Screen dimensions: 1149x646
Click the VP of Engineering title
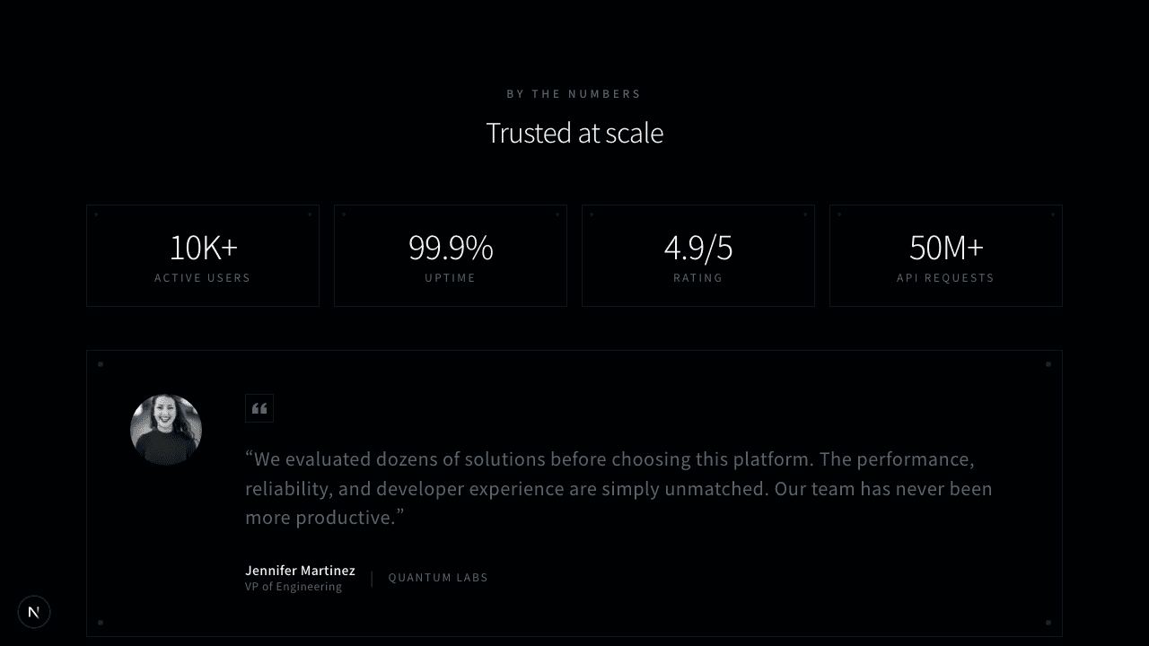point(294,587)
